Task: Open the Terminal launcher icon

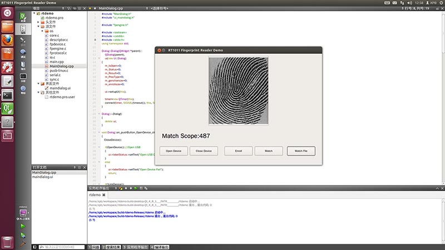Action: pos(7,95)
